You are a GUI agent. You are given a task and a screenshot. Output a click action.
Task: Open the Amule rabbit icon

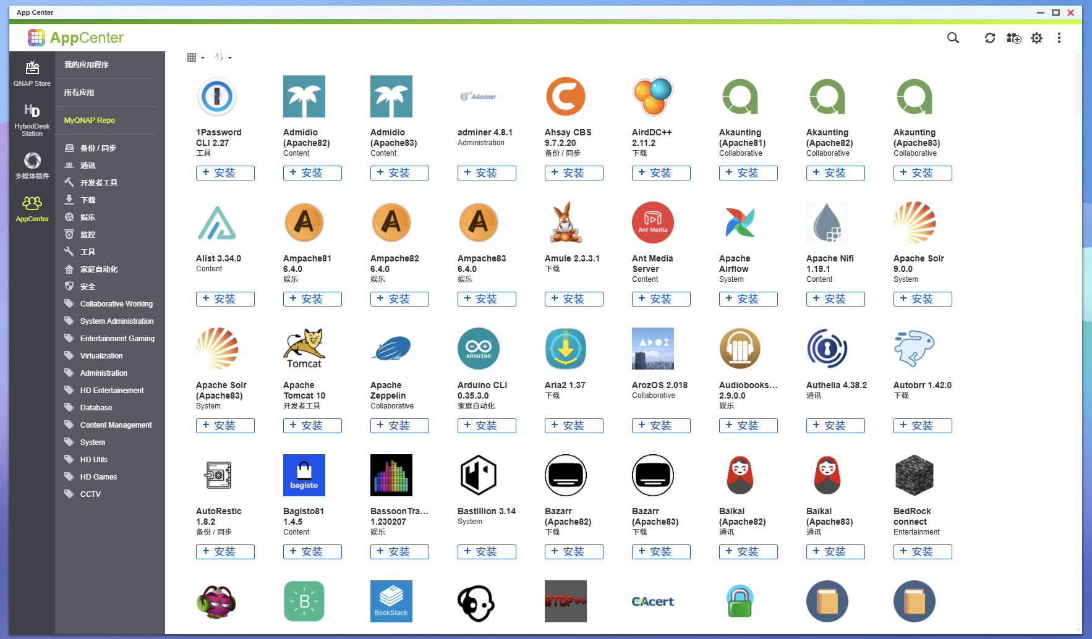tap(566, 223)
